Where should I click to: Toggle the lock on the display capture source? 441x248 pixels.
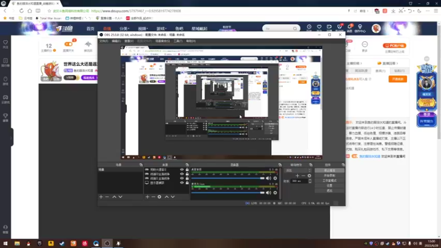(187, 183)
